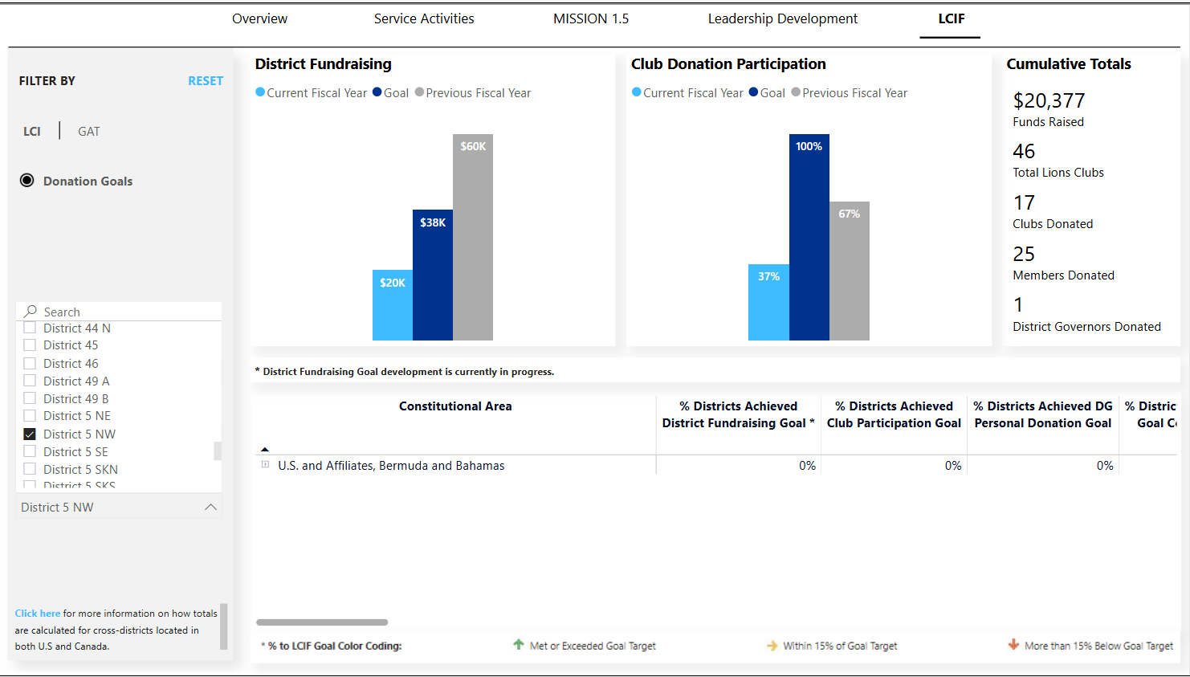Click the 37% Current Fiscal Year participation bar
1190x677 pixels.
point(768,302)
